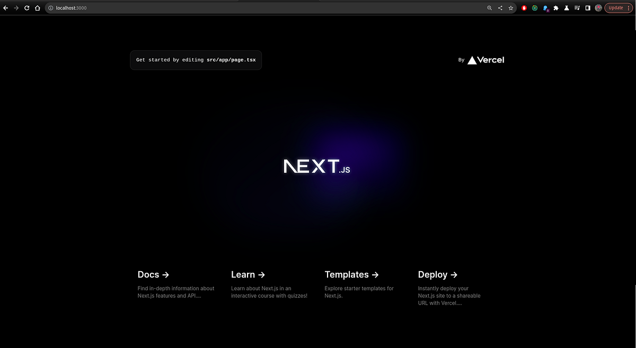Image resolution: width=636 pixels, height=348 pixels.
Task: Open the Deploy link
Action: pos(432,274)
